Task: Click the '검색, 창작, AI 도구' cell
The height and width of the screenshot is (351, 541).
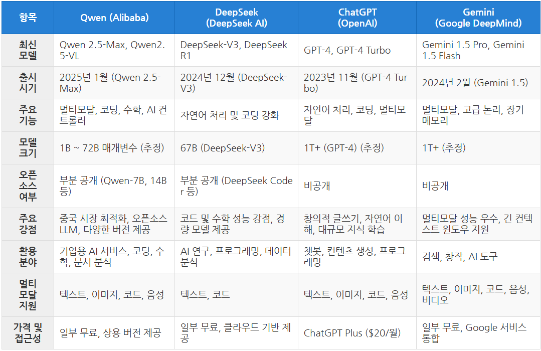Action: 478,256
